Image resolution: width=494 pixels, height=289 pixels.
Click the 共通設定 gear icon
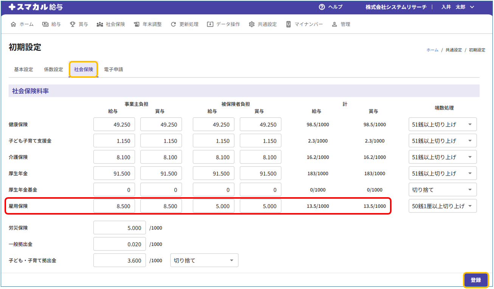click(252, 24)
